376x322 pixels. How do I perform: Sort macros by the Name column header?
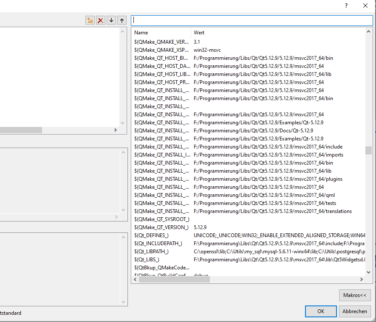pyautogui.click(x=161, y=33)
